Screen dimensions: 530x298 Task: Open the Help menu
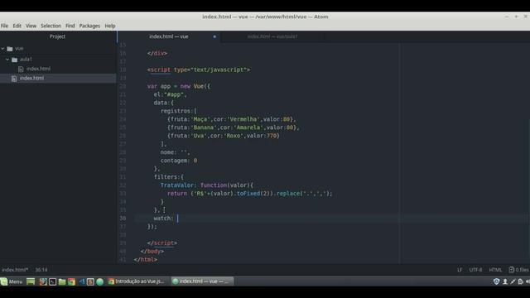click(x=110, y=26)
